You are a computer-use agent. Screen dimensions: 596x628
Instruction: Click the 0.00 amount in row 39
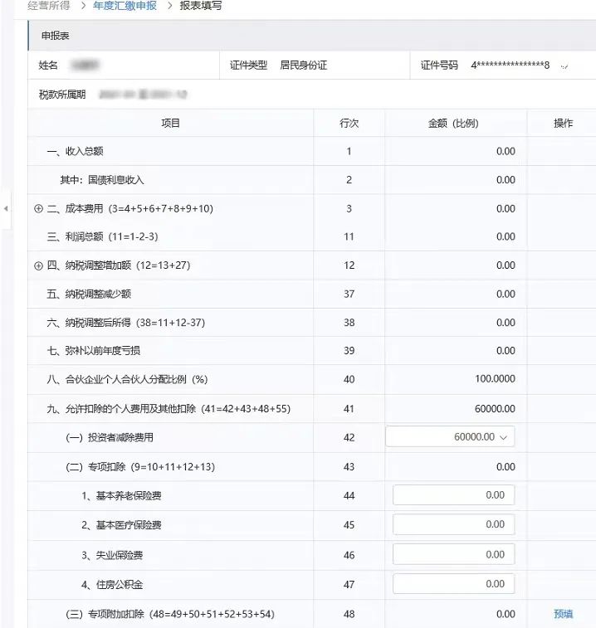coord(506,351)
